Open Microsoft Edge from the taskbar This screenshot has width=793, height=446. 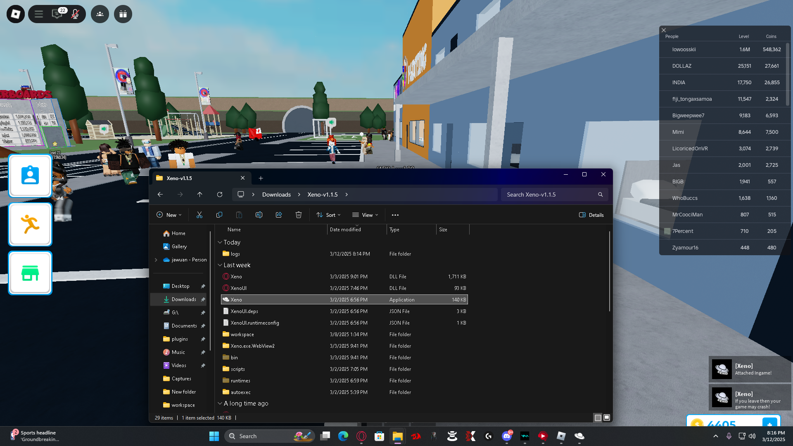[343, 436]
